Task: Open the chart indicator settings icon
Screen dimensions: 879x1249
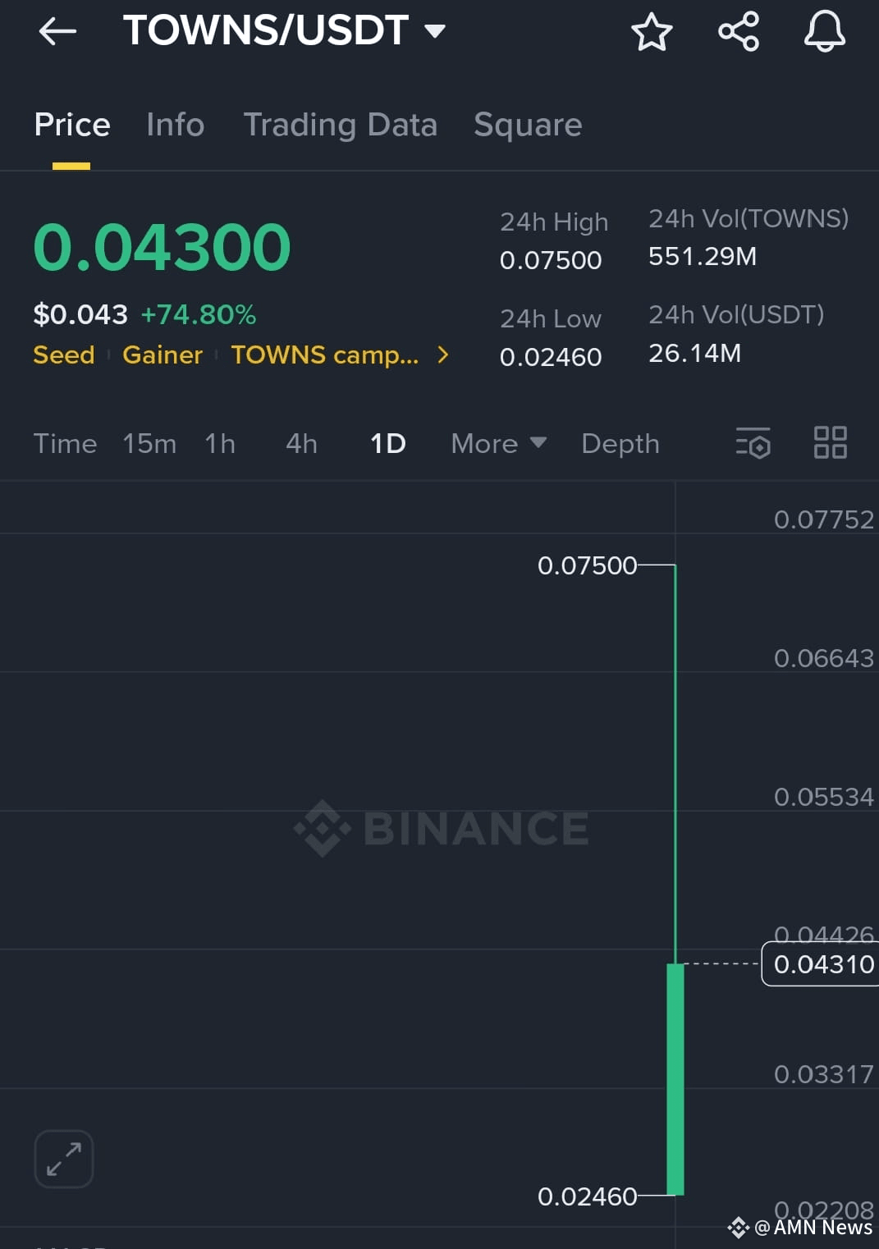Action: [x=753, y=443]
